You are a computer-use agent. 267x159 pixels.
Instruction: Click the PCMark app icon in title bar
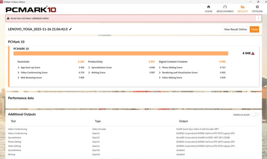pos(2,2)
